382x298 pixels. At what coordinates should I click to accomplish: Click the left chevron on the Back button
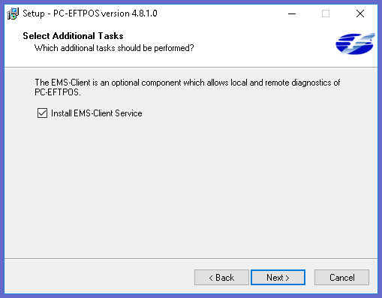coord(211,278)
